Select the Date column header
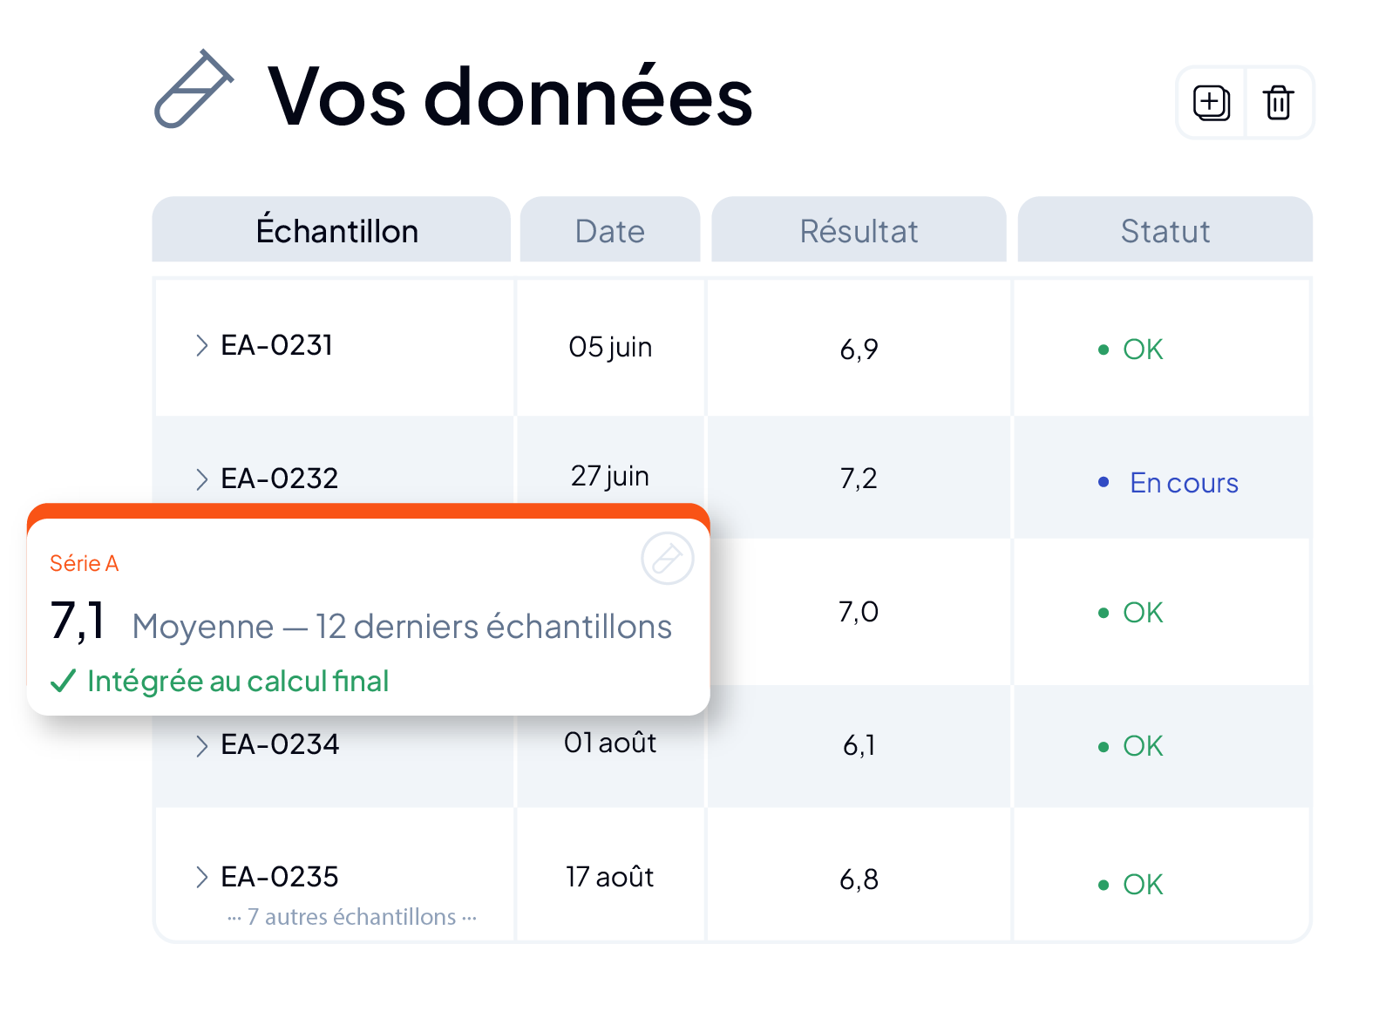The height and width of the screenshot is (1032, 1399). [610, 229]
